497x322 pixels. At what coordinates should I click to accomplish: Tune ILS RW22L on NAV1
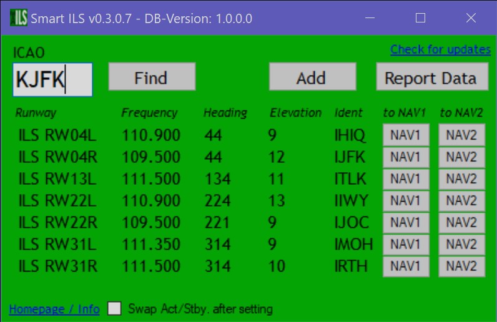point(405,201)
